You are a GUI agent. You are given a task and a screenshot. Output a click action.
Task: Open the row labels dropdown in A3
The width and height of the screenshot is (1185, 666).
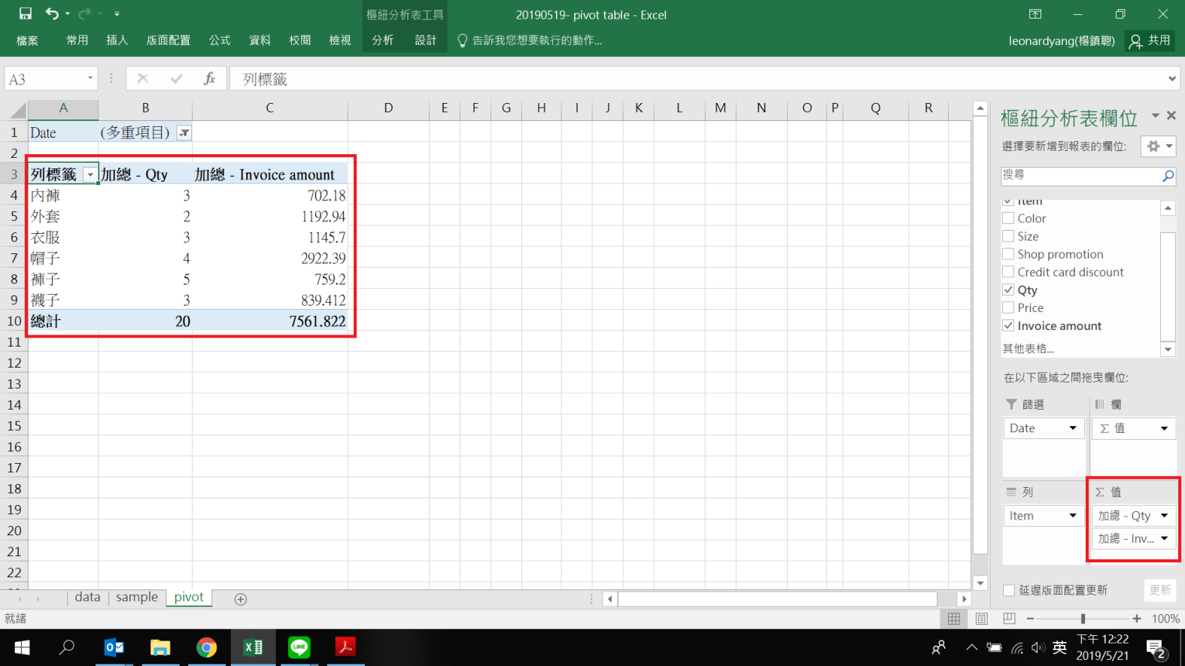coord(90,175)
